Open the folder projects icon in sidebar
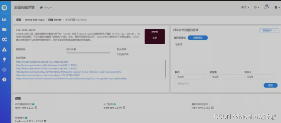The height and width of the screenshot is (123, 281). pyautogui.click(x=4, y=29)
